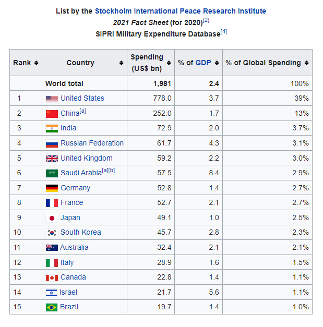Open the GDP link in header
Viewport: 323px width, 327px height.
(202, 63)
